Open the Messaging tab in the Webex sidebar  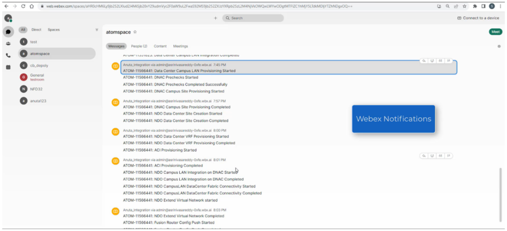(x=8, y=32)
